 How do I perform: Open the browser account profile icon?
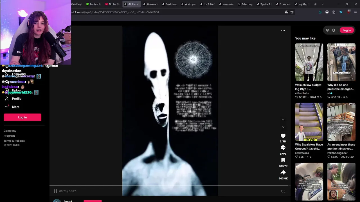pos(327,12)
